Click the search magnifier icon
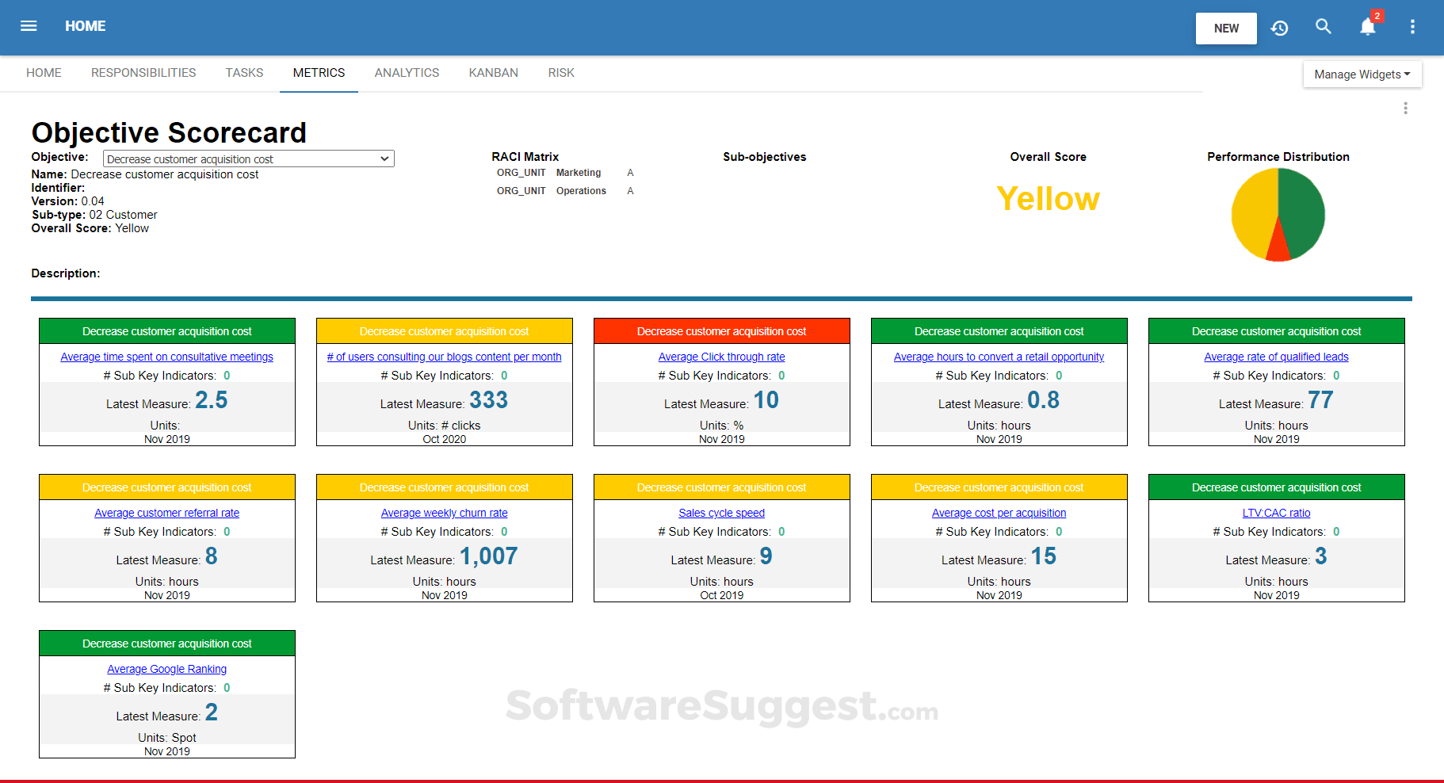The width and height of the screenshot is (1444, 783). pos(1324,26)
